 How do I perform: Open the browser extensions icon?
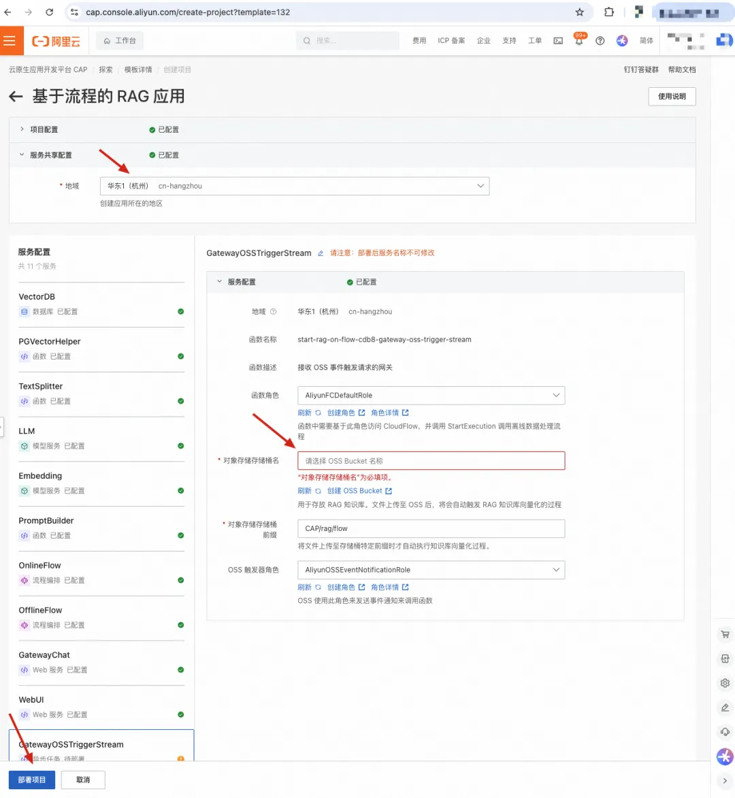pos(609,12)
